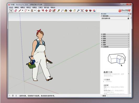The width and height of the screenshot is (139, 103).
Task: Close the 图元信息 panel with its round button
Action: coord(129,16)
